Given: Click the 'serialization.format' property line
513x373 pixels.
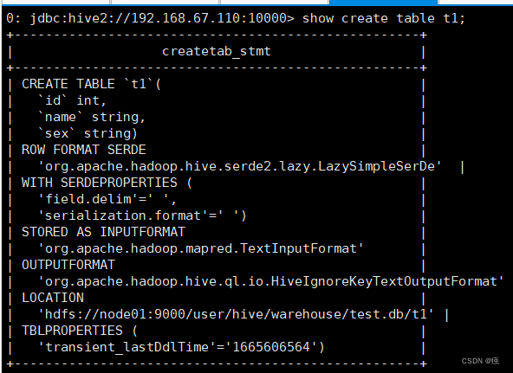Looking at the screenshot, I should pos(142,215).
